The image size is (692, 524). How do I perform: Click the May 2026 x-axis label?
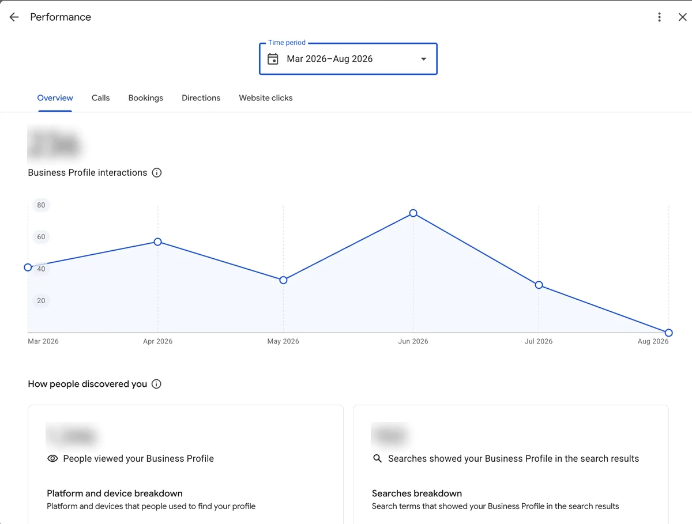click(x=283, y=341)
